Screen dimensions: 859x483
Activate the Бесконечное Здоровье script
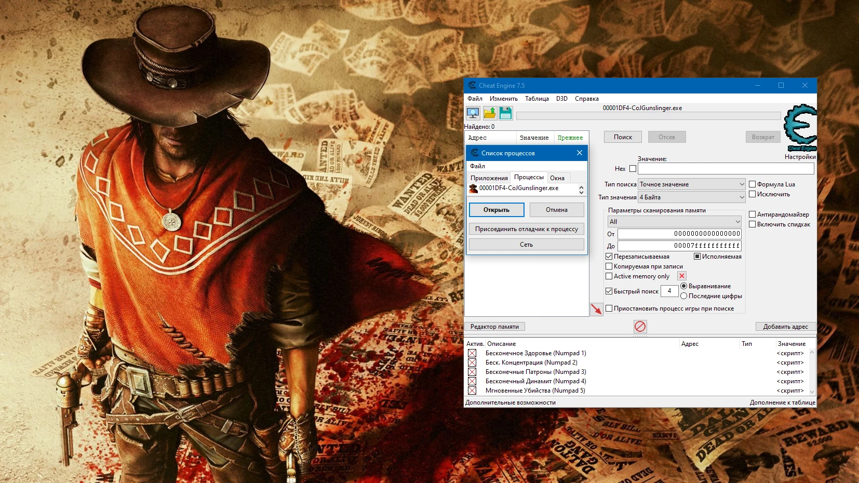point(472,353)
